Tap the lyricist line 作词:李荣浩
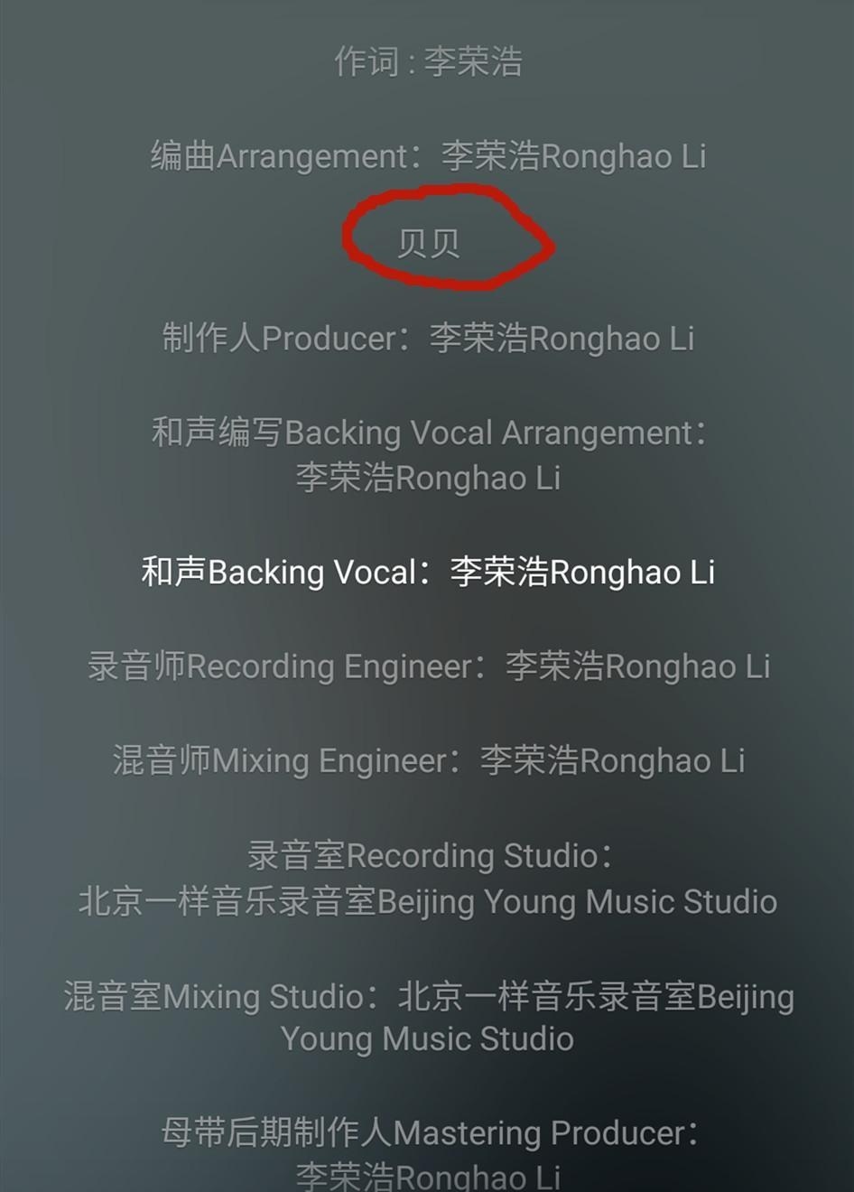This screenshot has width=854, height=1192. pyautogui.click(x=428, y=62)
